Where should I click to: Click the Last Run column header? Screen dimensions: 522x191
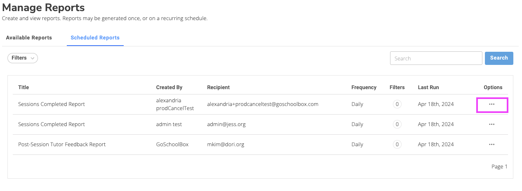[428, 87]
